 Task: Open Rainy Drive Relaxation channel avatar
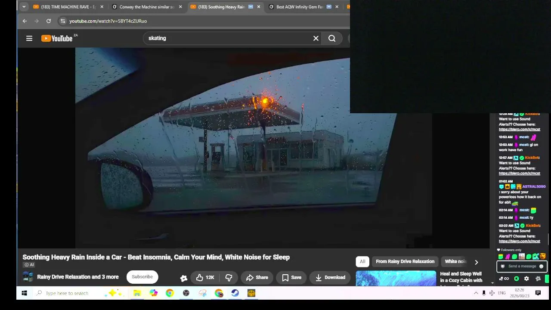(28, 277)
